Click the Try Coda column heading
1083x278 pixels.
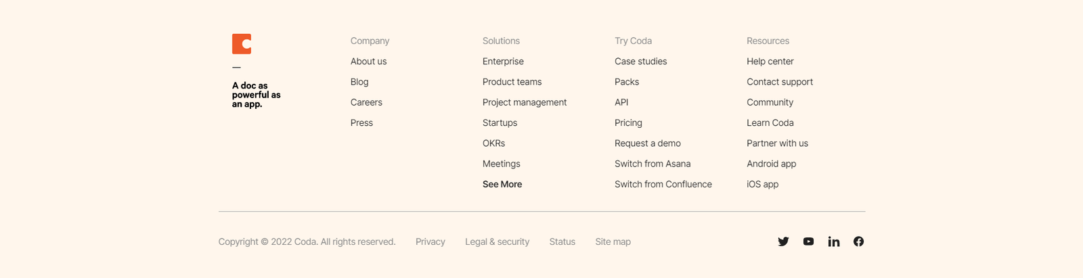(x=633, y=41)
